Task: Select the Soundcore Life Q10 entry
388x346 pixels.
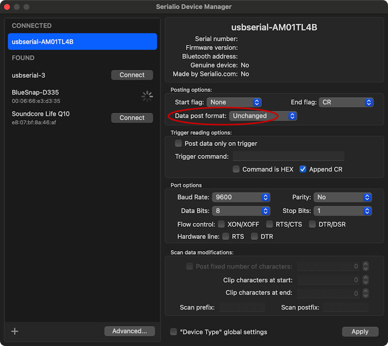Action: click(x=82, y=118)
